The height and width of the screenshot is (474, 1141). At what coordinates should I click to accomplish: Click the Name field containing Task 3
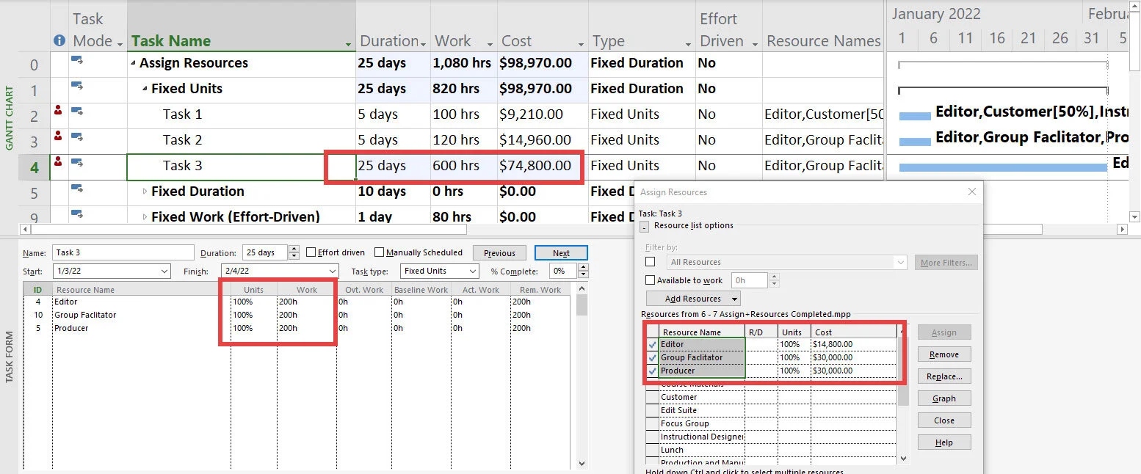tap(123, 252)
